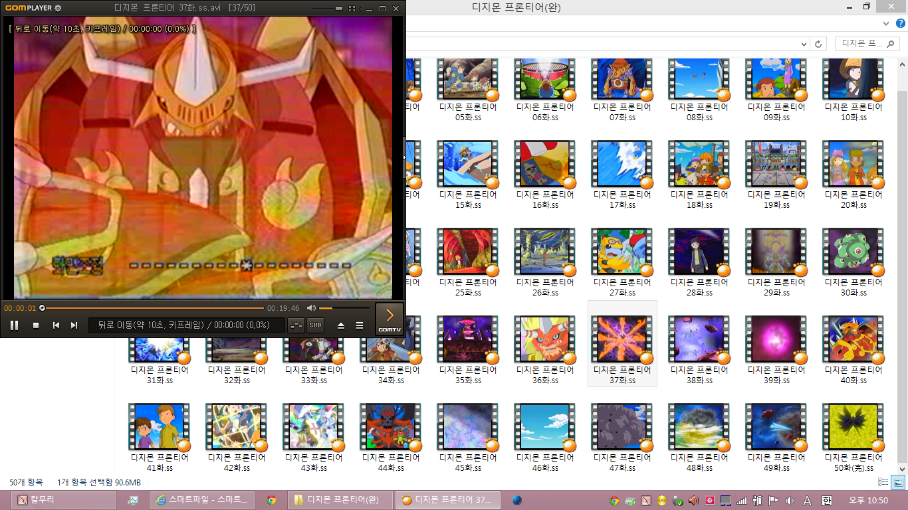Select video 디지몬 프론티어 41화.ss
Viewport: 908px width, 510px height.
[x=160, y=438]
